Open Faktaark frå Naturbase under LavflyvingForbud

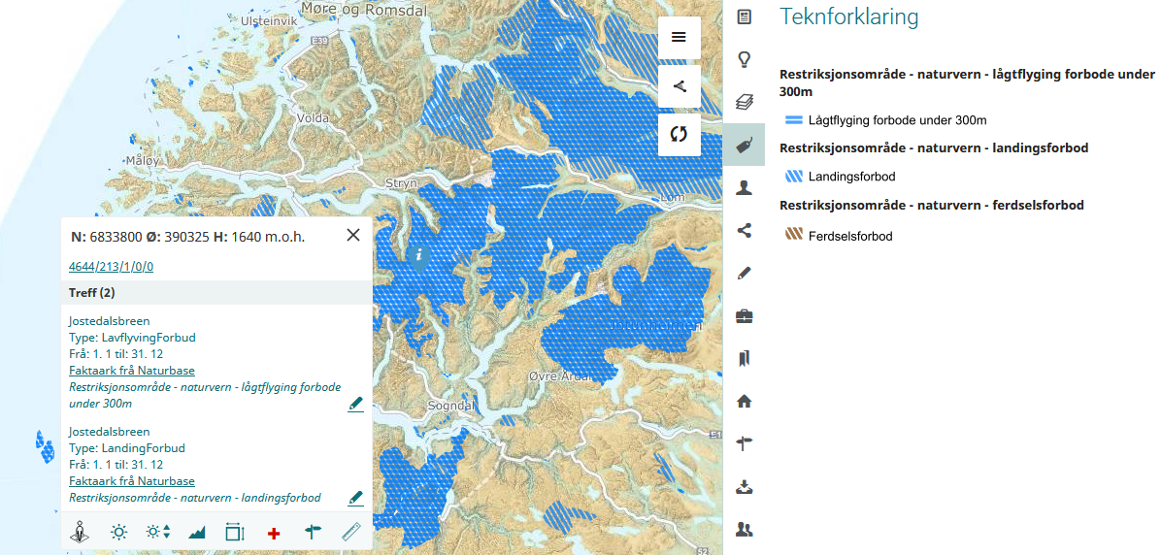(131, 371)
